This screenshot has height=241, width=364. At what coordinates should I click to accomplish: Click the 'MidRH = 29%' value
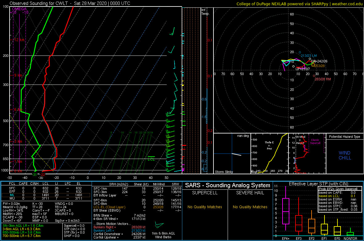tap(12, 214)
